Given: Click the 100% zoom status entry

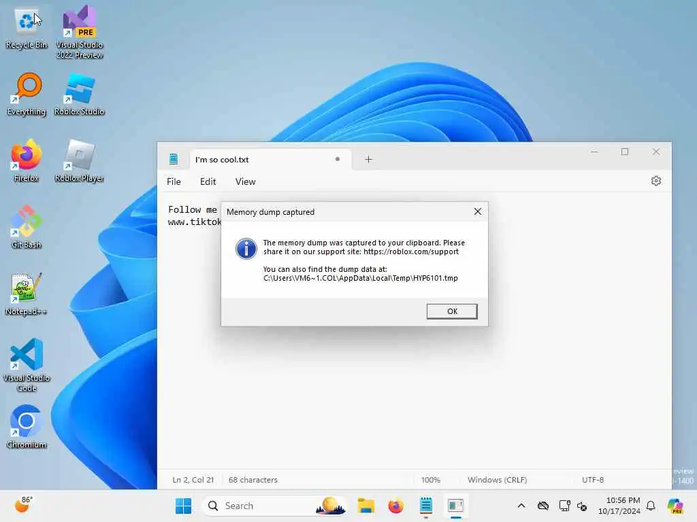Looking at the screenshot, I should 431,480.
